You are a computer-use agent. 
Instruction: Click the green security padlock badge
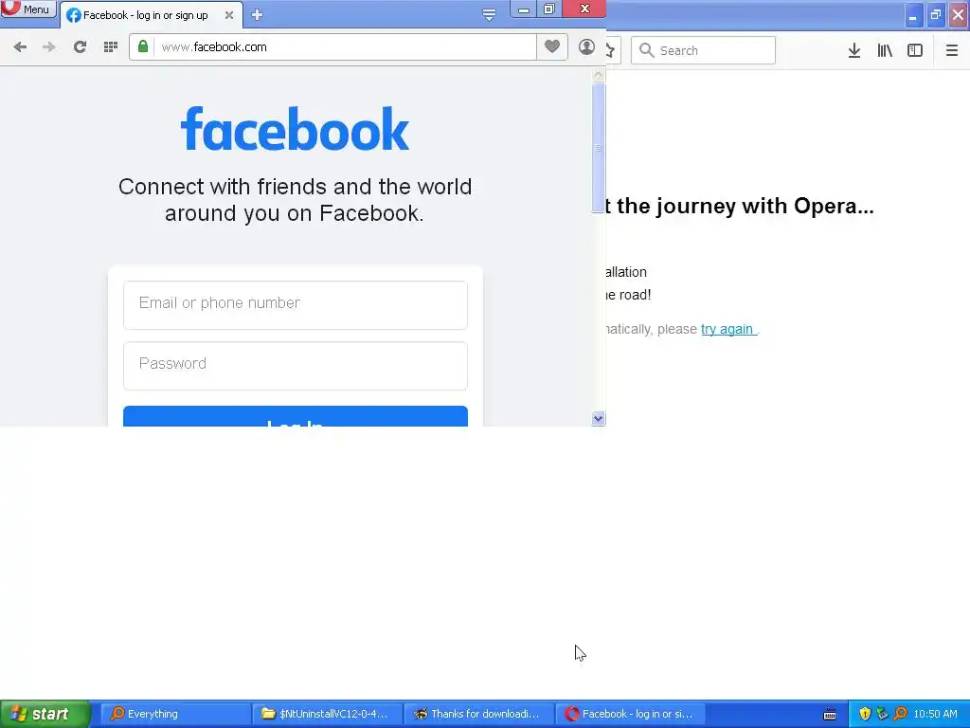click(143, 47)
